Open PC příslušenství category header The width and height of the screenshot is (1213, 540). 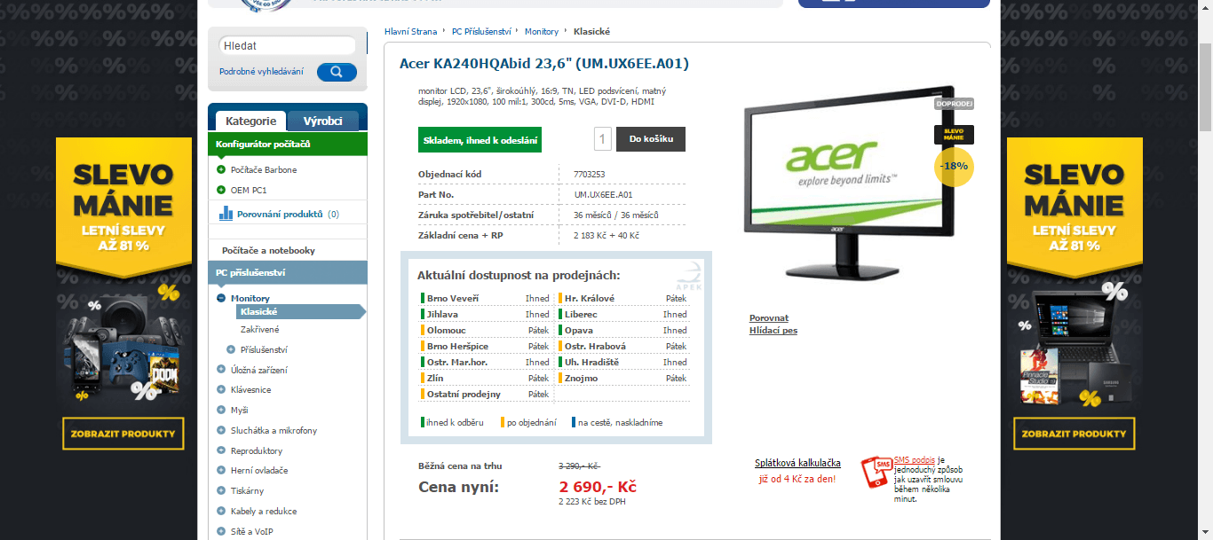pos(288,272)
